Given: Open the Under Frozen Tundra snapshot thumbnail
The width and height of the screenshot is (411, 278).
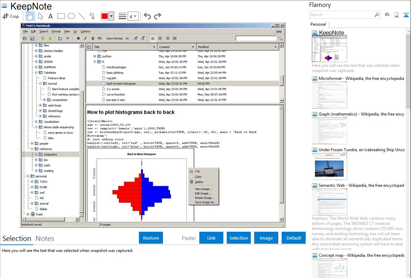Looking at the screenshot, I should pyautogui.click(x=329, y=166).
